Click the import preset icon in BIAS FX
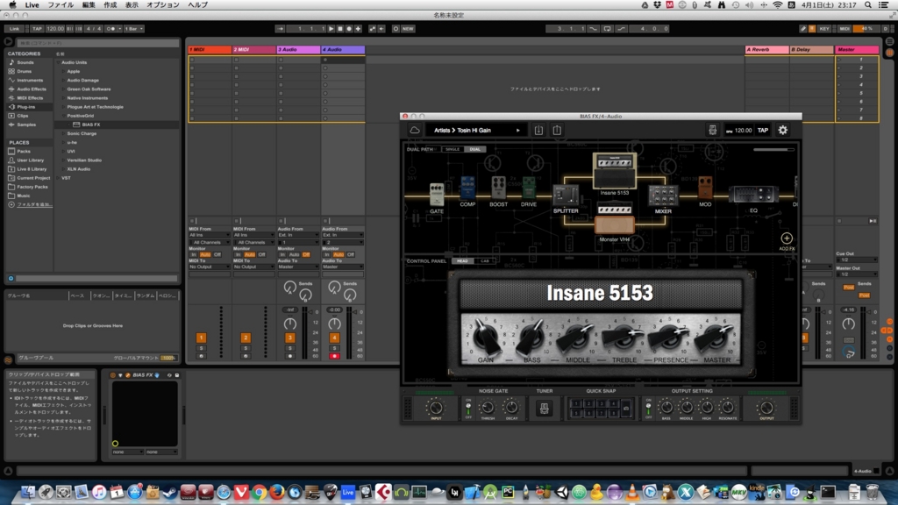This screenshot has height=505, width=898. point(538,130)
